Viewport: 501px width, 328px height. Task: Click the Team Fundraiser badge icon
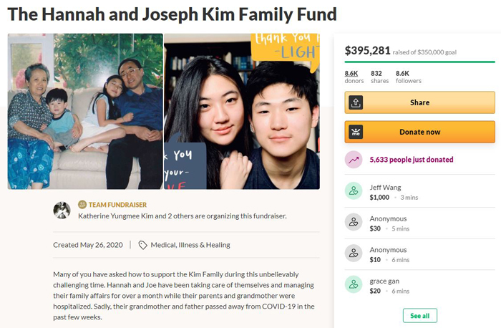(82, 205)
